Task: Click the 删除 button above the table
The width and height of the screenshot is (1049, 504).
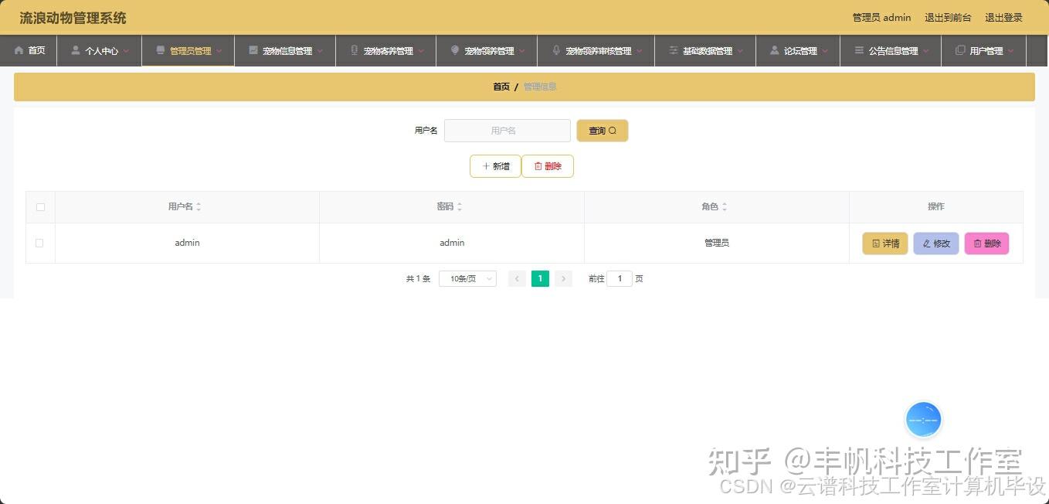Action: (x=548, y=166)
